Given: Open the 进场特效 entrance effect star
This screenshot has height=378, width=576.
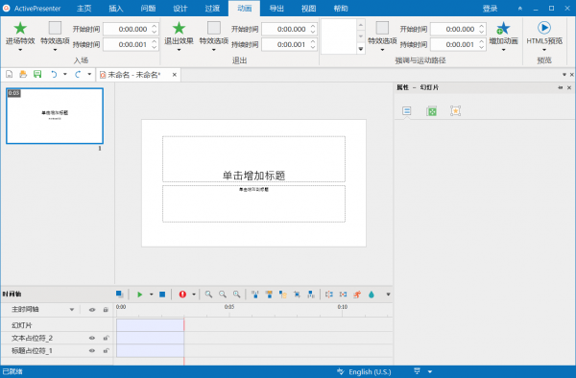Looking at the screenshot, I should (x=20, y=28).
